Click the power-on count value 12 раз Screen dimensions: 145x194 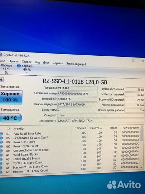[x=135, y=105]
